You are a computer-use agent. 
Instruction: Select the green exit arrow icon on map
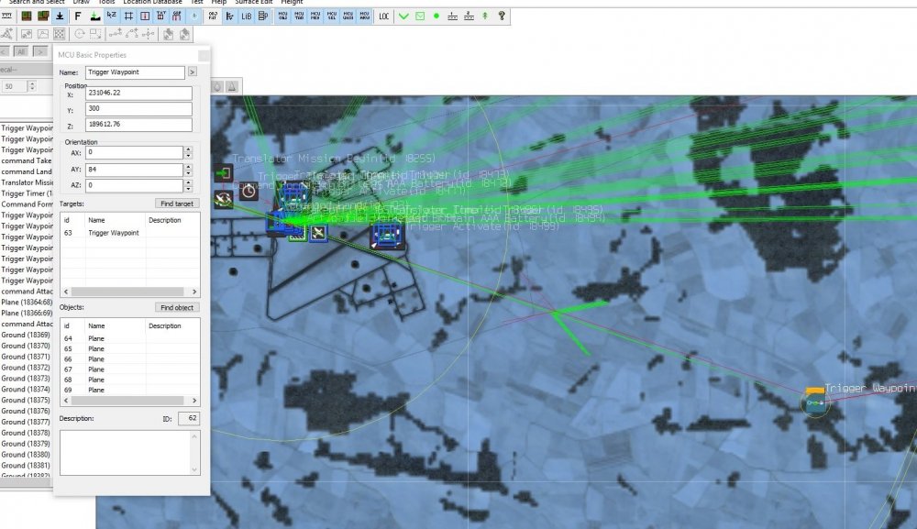pos(224,173)
